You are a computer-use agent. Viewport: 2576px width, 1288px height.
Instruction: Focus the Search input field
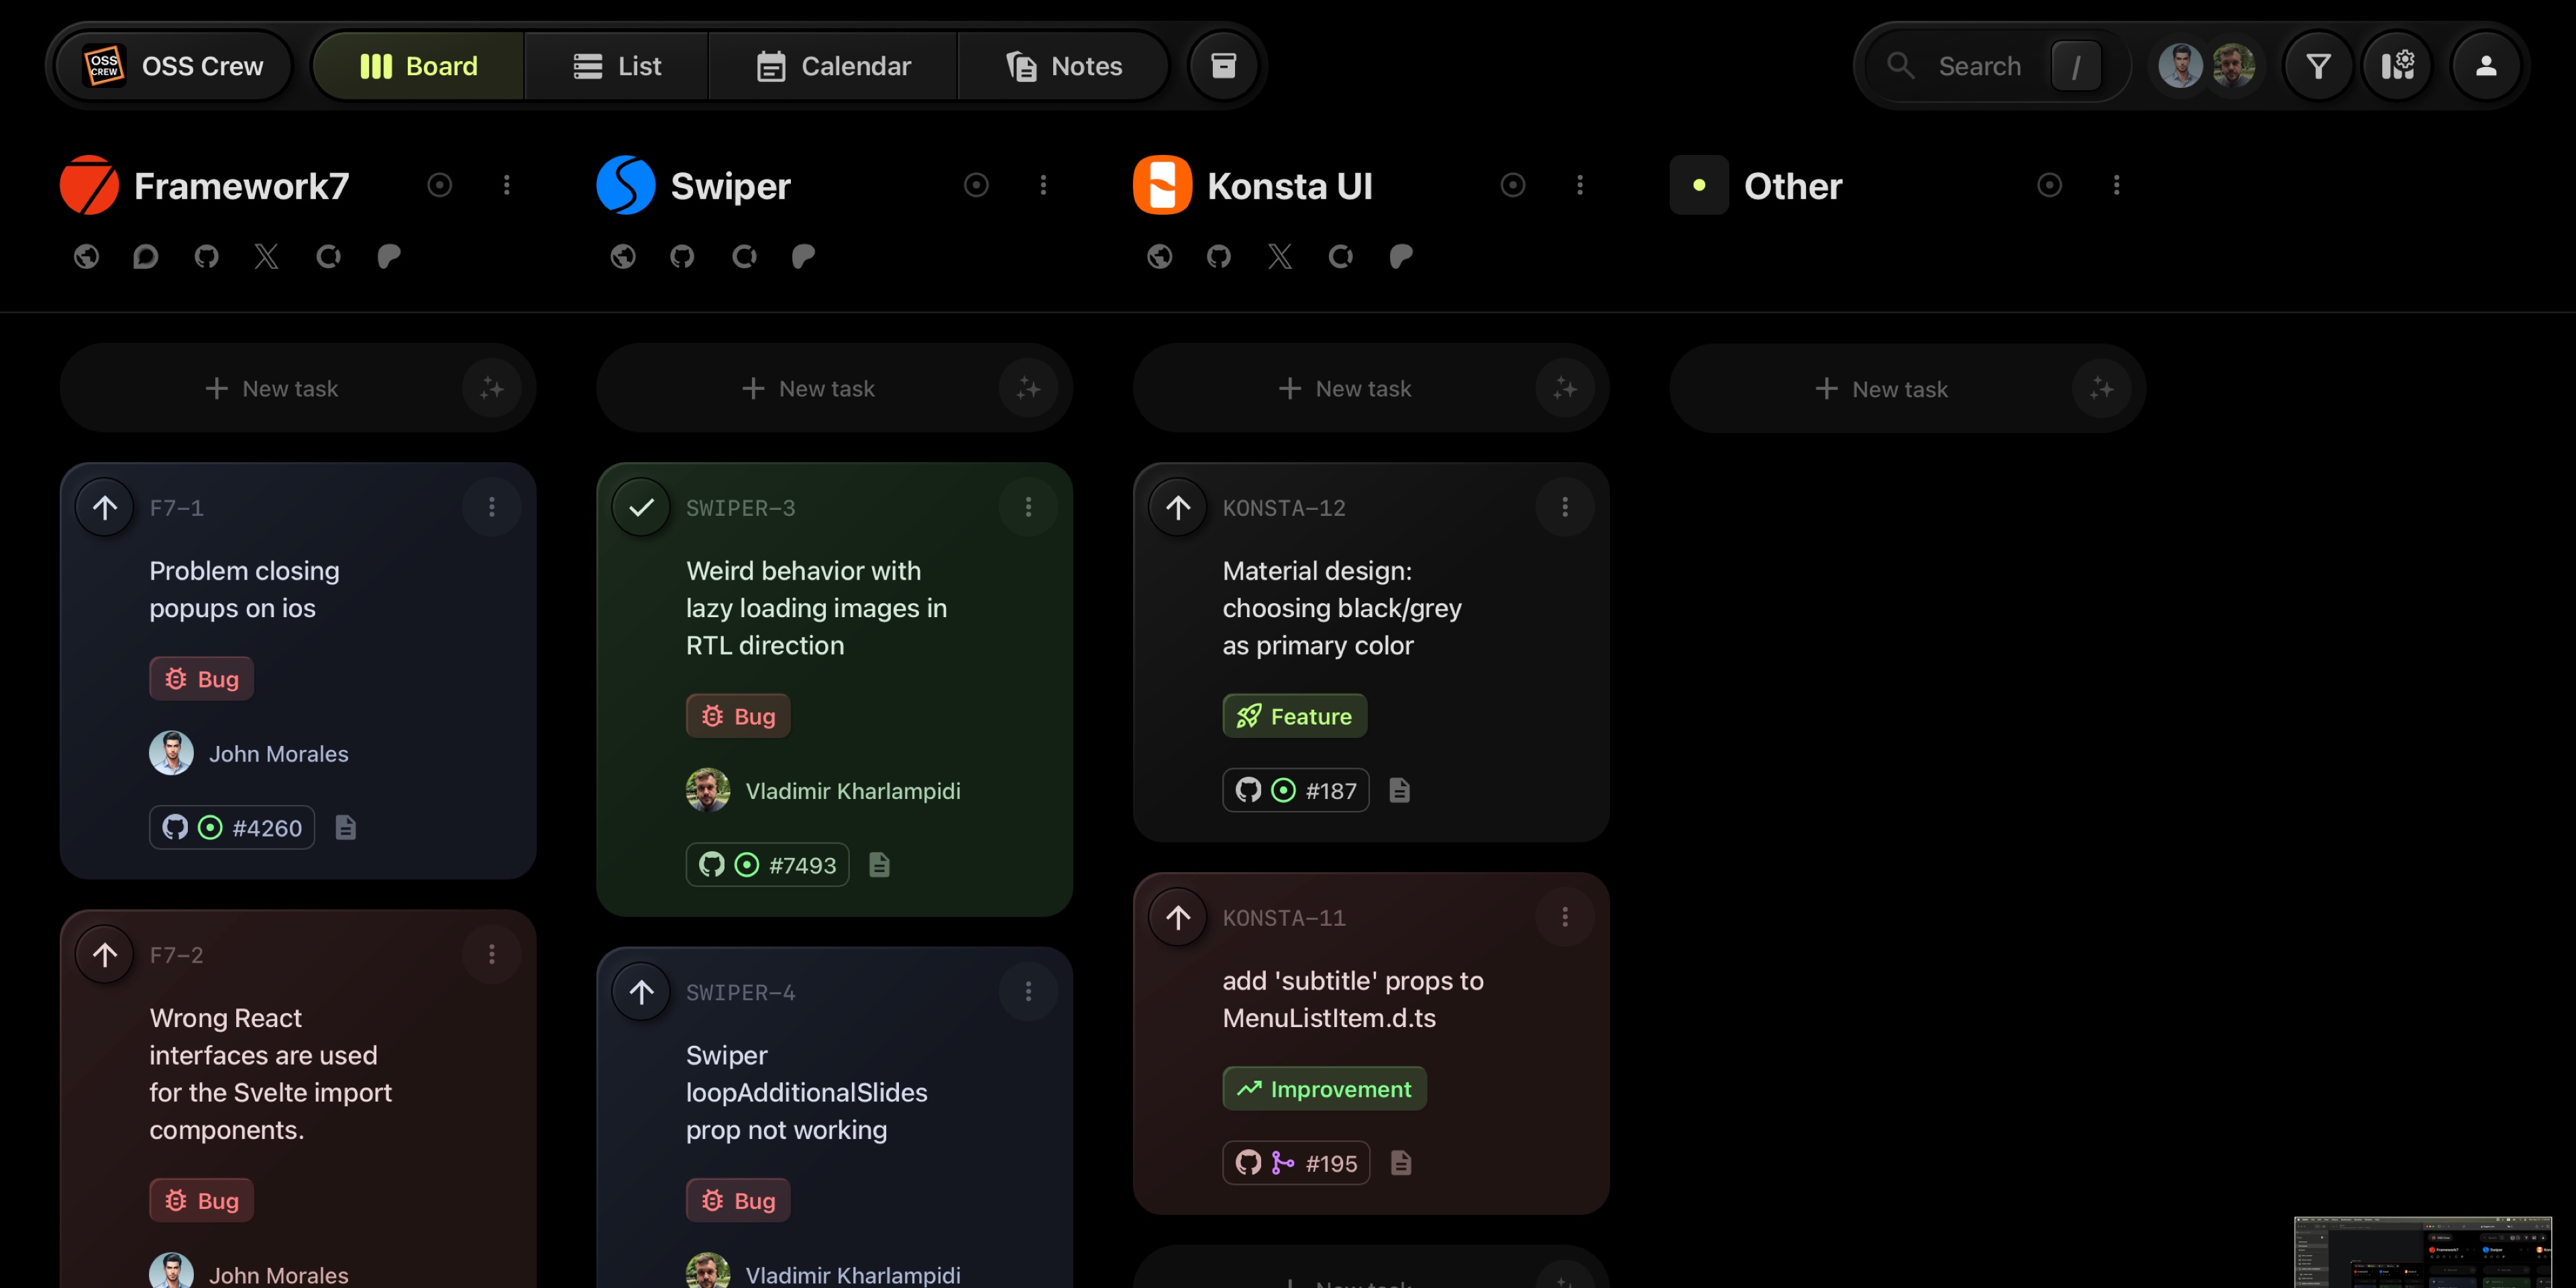1979,66
